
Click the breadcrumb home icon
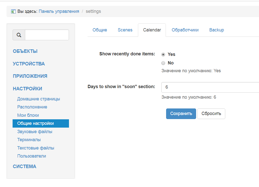click(x=13, y=12)
